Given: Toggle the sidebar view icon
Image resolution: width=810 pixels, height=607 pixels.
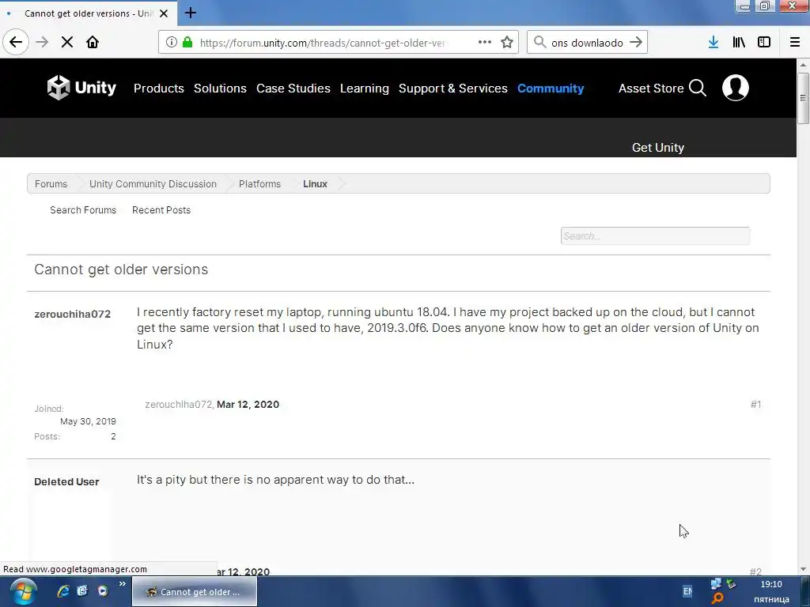Looking at the screenshot, I should (x=764, y=43).
